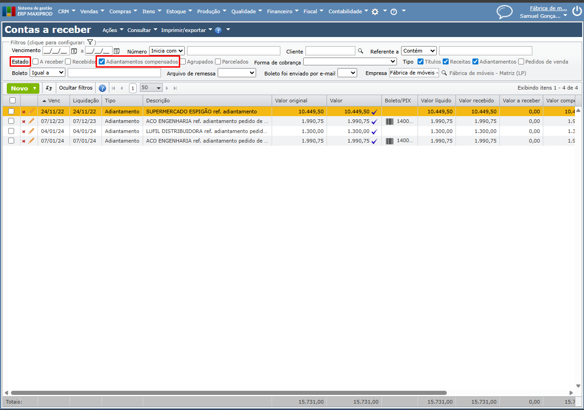The height and width of the screenshot is (410, 584).
Task: Open the Vendas menu
Action: point(92,11)
